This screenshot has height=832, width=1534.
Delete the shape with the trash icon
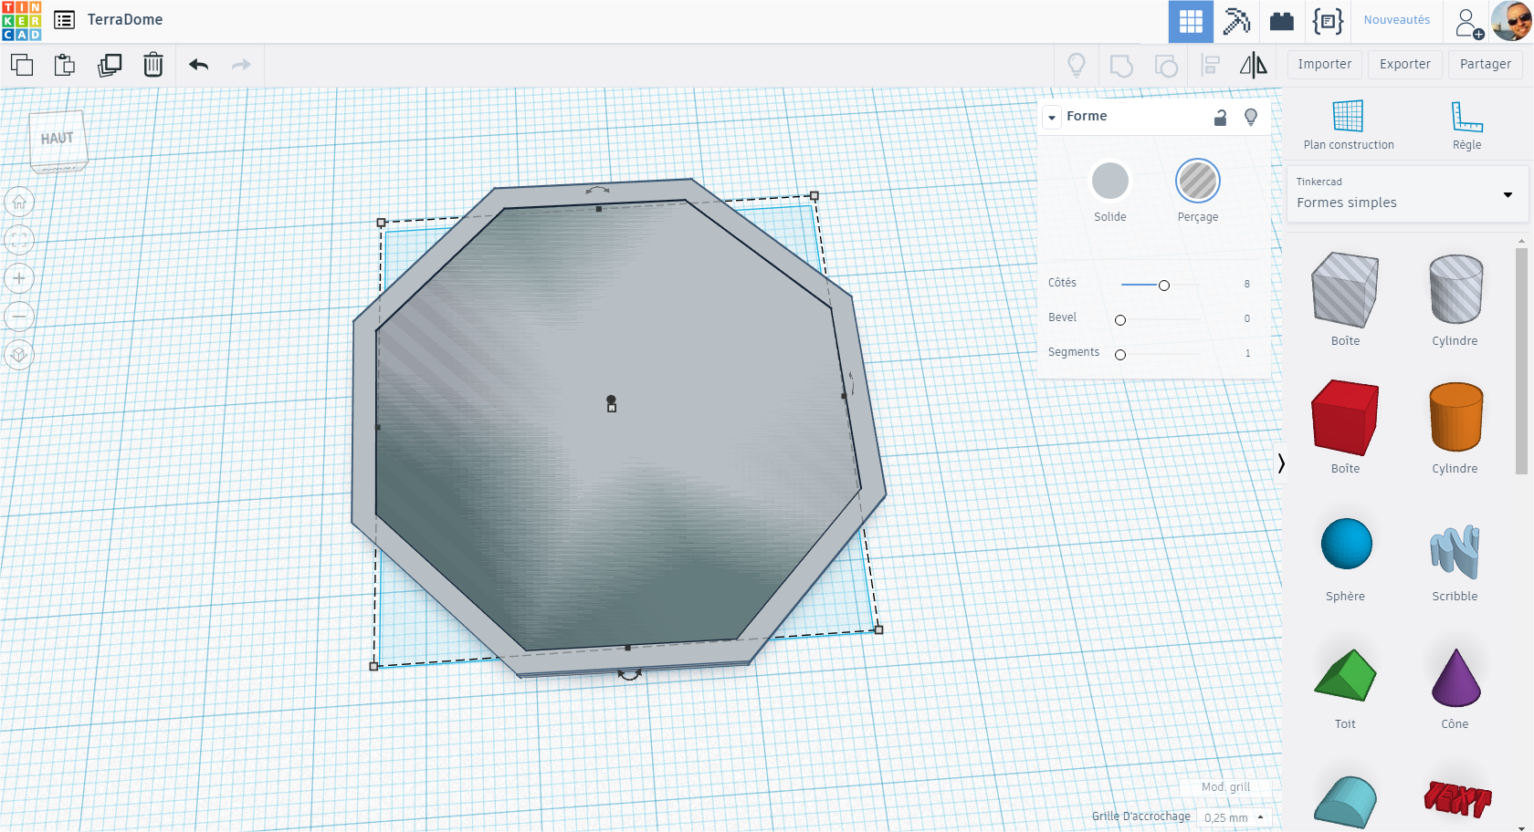[152, 65]
